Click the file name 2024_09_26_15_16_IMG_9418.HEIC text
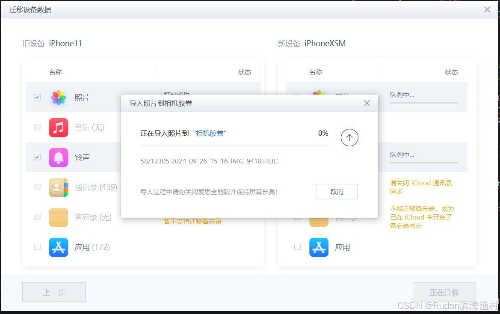500x314 pixels. 225,161
